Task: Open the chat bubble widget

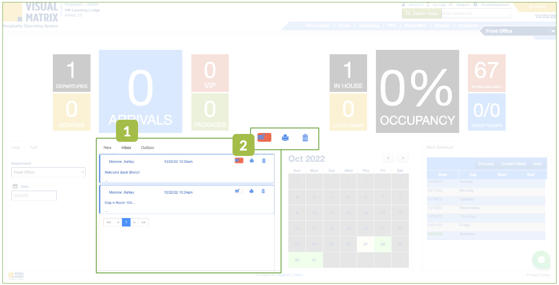Action: click(541, 260)
